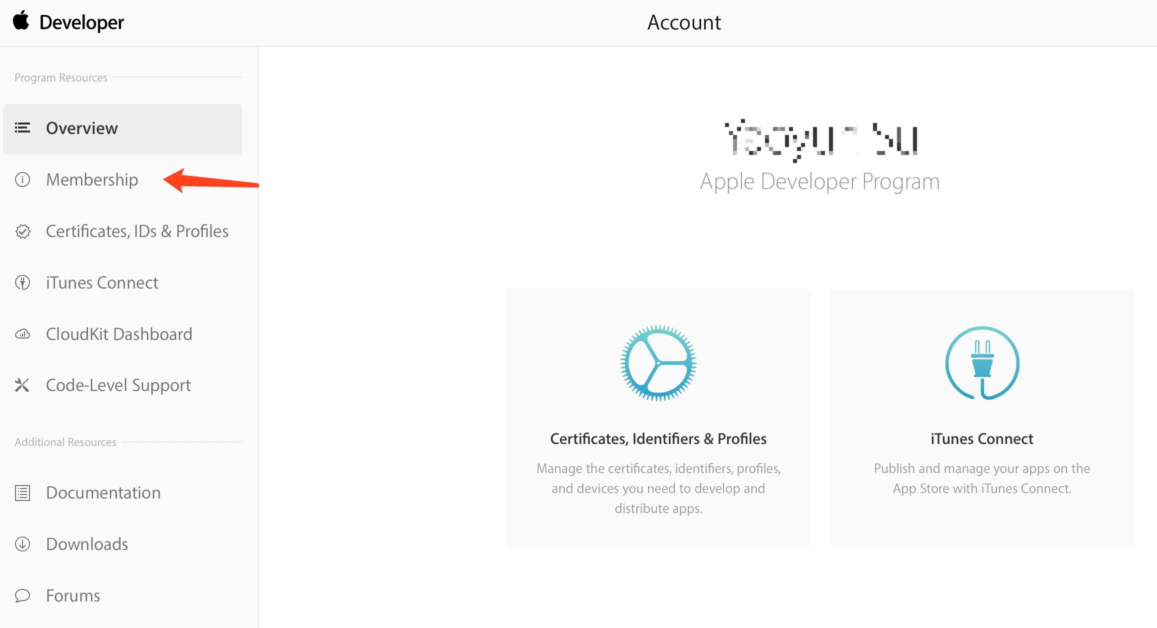
Task: Click the large plug iTunes Connect icon
Action: 982,363
